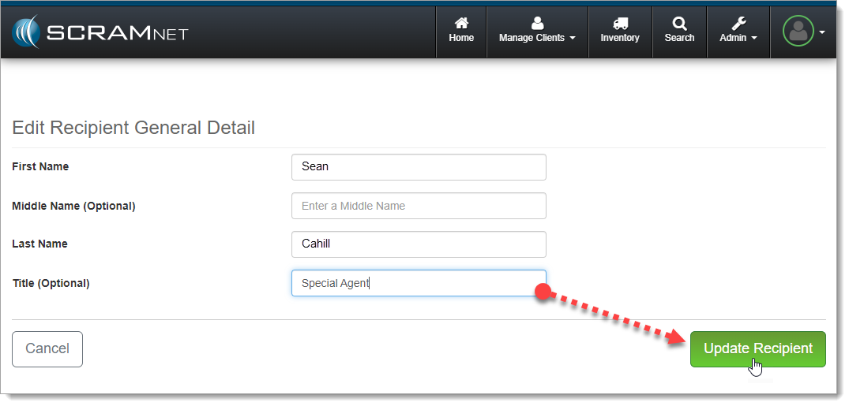The image size is (849, 406).
Task: Go to the Home menu label
Action: click(461, 38)
